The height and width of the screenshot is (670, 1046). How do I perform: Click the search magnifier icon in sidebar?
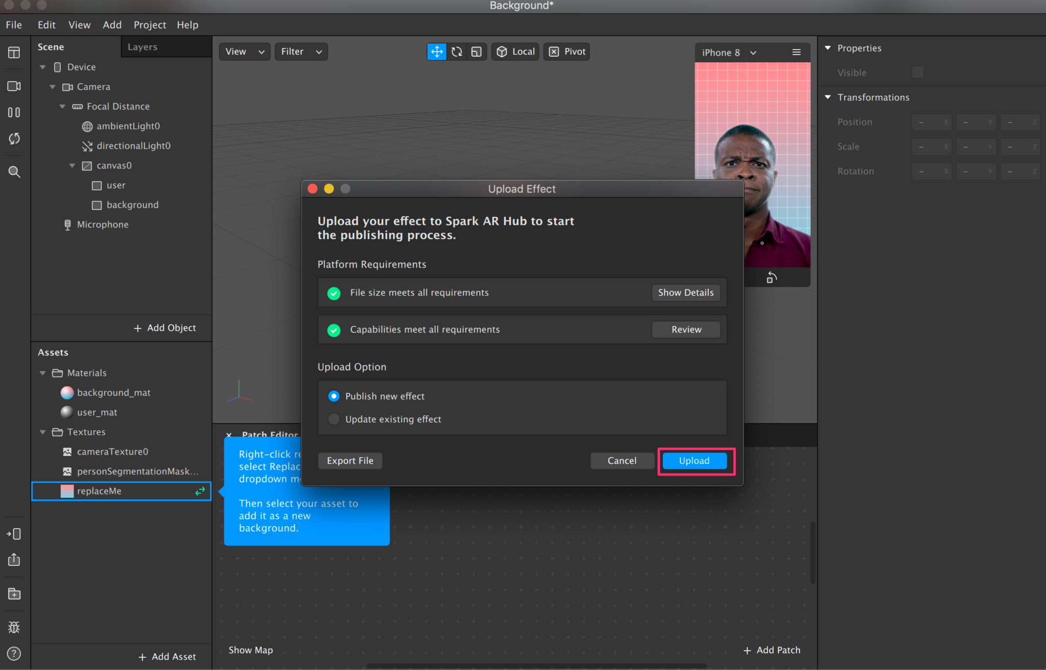14,172
